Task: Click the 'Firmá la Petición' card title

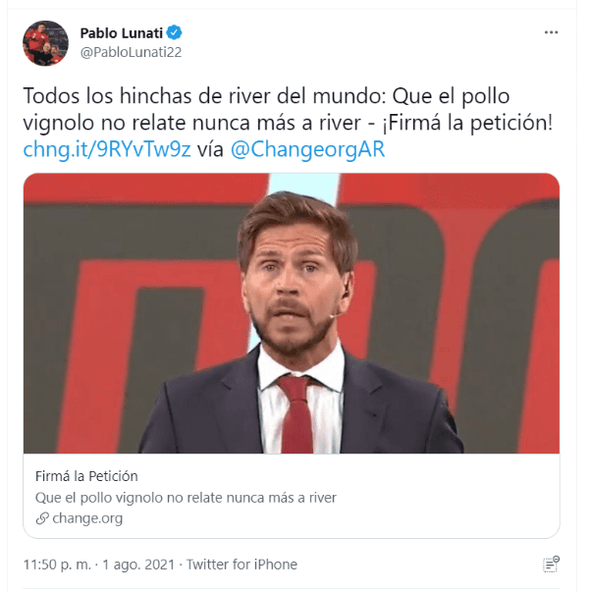Action: pos(86,476)
